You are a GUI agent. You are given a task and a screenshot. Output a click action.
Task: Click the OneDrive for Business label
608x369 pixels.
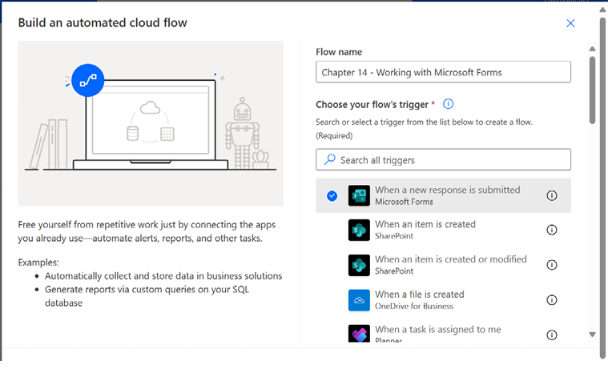tap(413, 307)
